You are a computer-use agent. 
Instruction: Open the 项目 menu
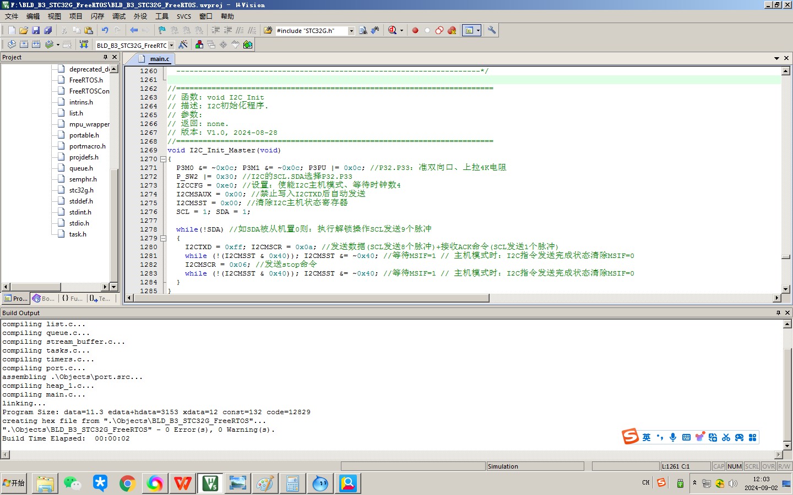pyautogui.click(x=76, y=16)
